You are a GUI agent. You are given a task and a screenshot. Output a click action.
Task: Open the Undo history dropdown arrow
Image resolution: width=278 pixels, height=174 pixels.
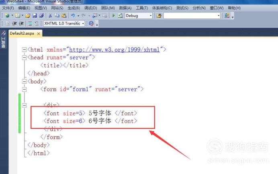coord(78,16)
